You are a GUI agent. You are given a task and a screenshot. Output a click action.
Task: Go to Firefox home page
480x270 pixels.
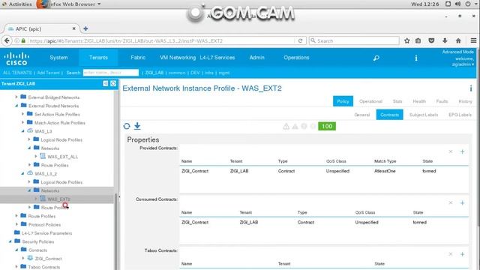pos(458,40)
